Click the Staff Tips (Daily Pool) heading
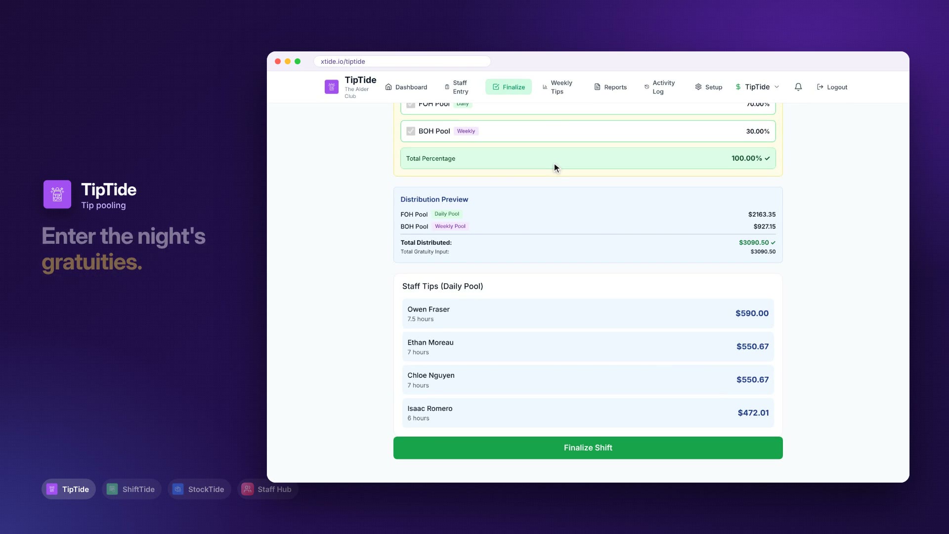Screen dimensions: 949x534 point(443,286)
